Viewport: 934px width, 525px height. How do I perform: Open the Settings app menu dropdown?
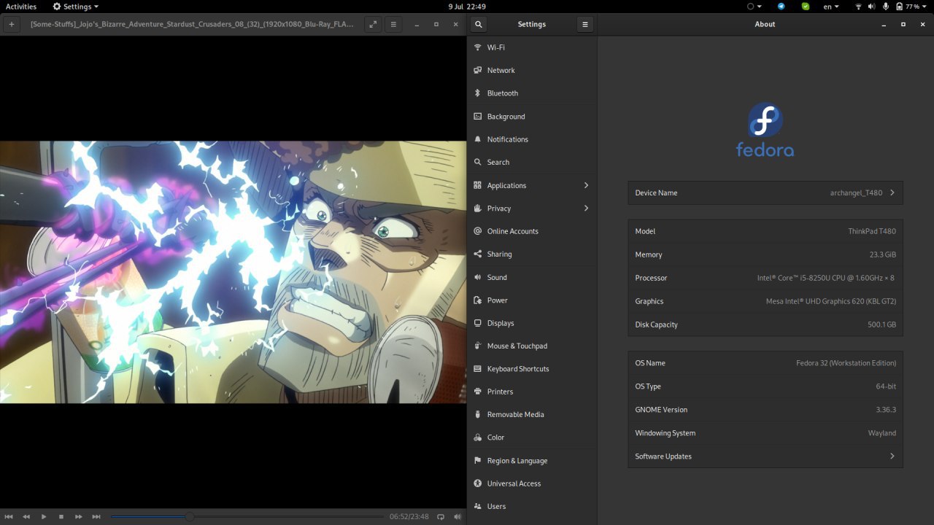77,7
